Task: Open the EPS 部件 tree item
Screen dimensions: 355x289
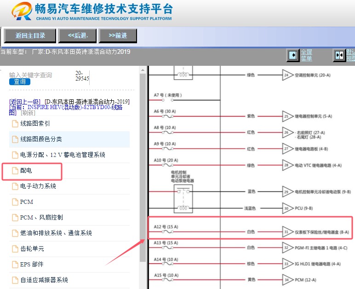Action: pyautogui.click(x=32, y=264)
